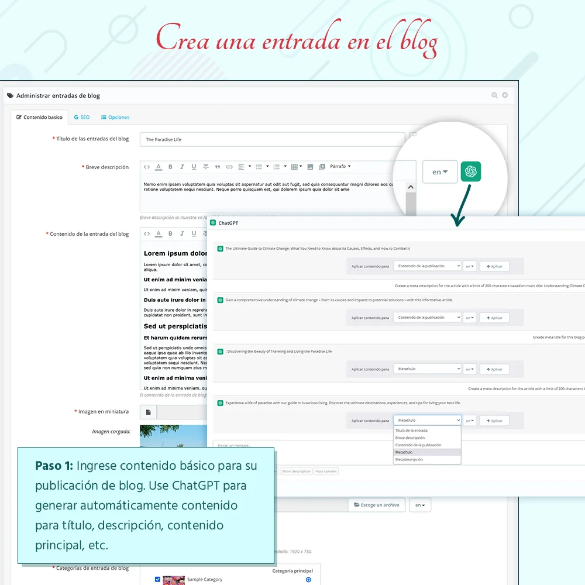
Task: Open the code view with angle brackets icon
Action: (147, 167)
